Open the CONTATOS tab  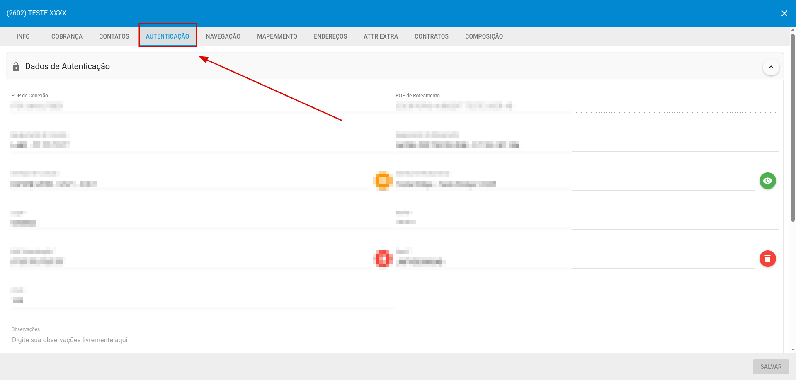[114, 36]
